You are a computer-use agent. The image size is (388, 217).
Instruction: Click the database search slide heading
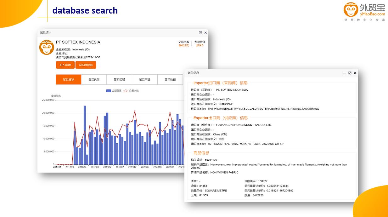85,10
